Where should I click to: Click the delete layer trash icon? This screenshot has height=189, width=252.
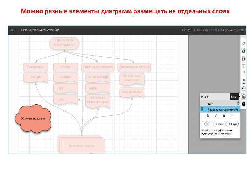pos(224,115)
